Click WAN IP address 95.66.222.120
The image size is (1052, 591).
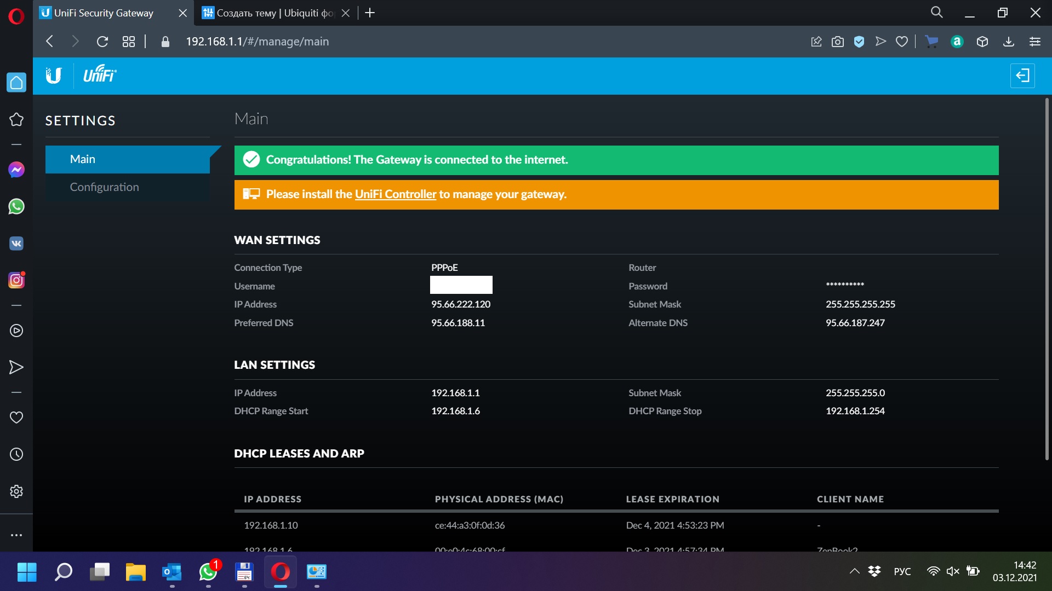tap(461, 304)
